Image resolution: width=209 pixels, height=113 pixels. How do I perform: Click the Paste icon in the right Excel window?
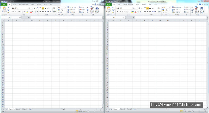(x=109, y=8)
